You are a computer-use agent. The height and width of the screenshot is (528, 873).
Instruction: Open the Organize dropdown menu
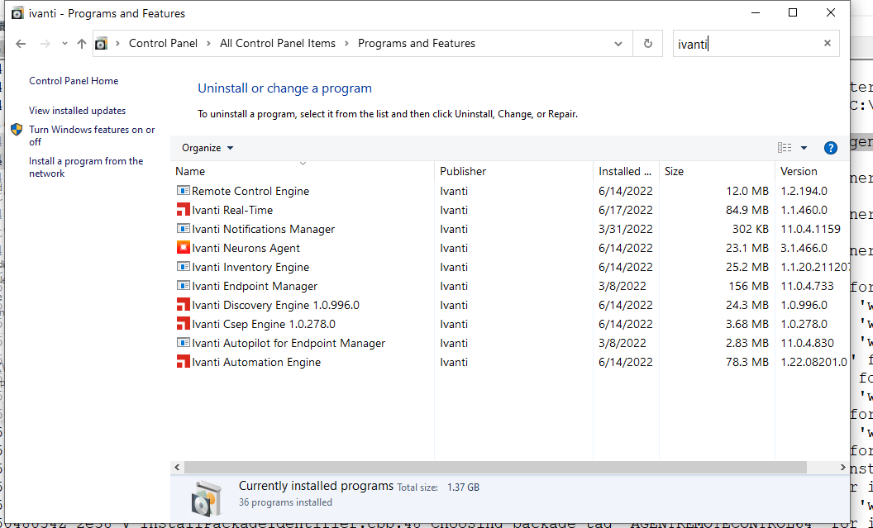click(206, 148)
